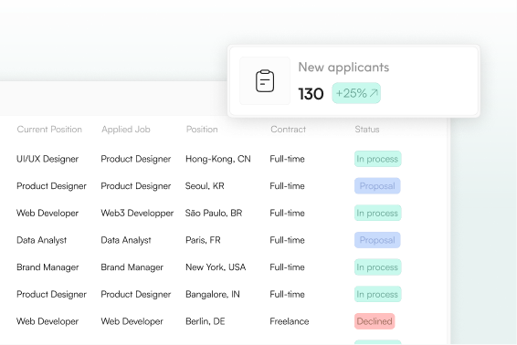517x345 pixels.
Task: Click Applied Job 'Product Designer' in Bangalore row
Action: tap(136, 294)
